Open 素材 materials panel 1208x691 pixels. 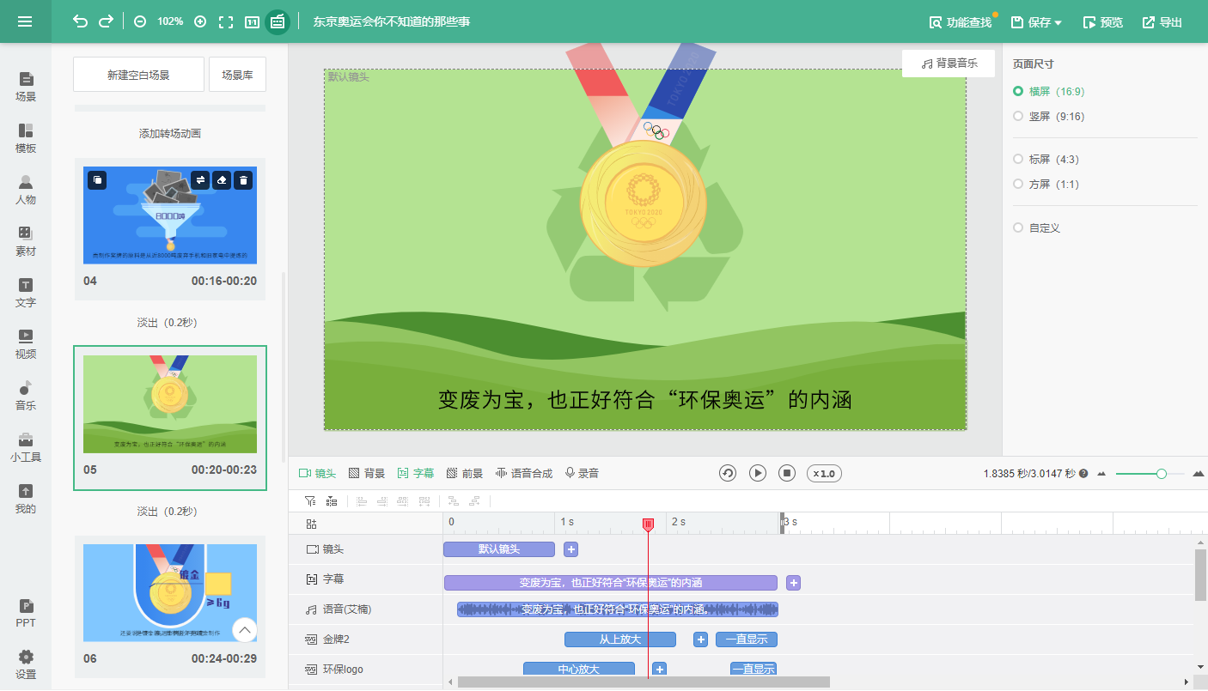[x=26, y=241]
